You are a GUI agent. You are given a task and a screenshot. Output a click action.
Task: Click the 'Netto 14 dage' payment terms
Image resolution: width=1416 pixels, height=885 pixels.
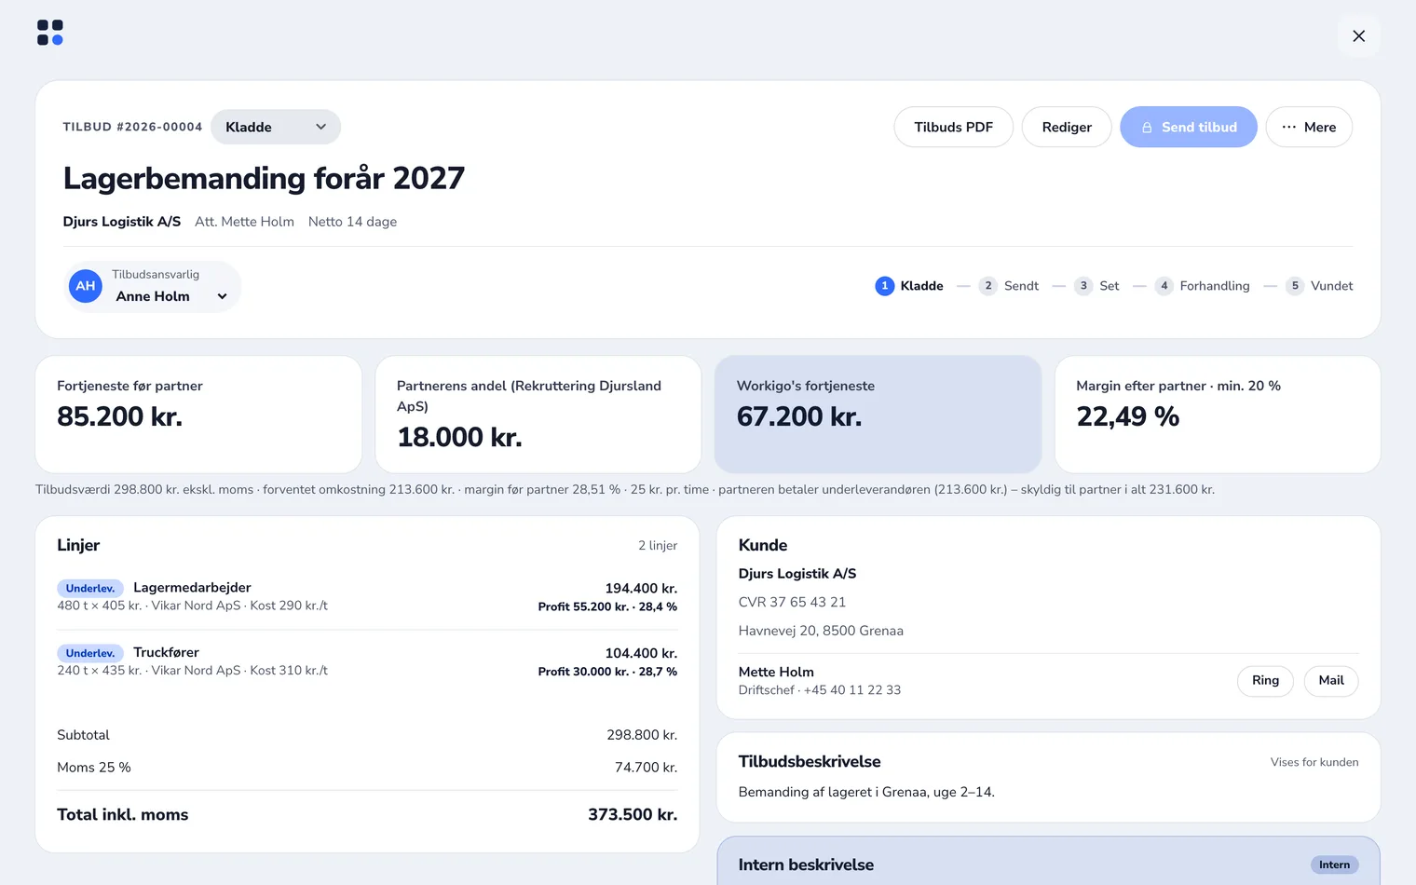352,222
